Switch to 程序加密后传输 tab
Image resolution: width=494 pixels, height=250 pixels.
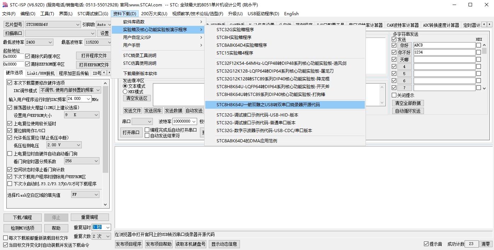point(74,73)
